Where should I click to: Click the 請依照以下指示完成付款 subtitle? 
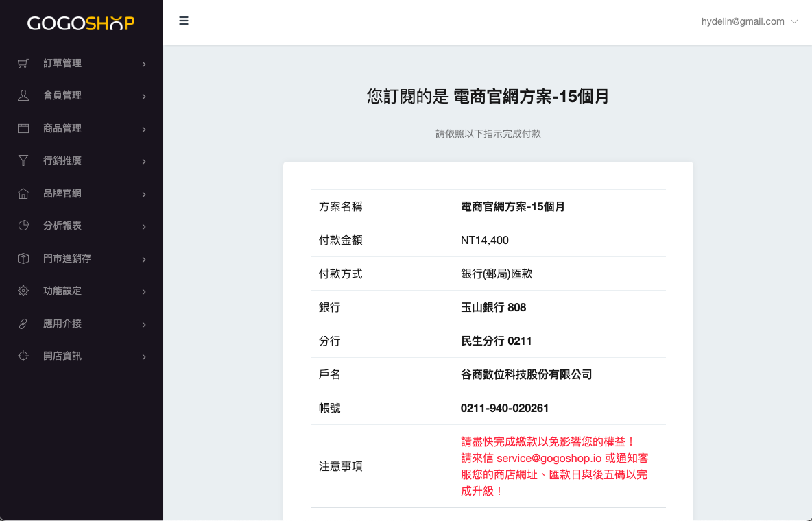tap(488, 134)
